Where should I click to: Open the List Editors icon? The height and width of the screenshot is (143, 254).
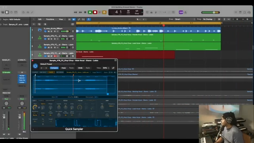(236, 12)
